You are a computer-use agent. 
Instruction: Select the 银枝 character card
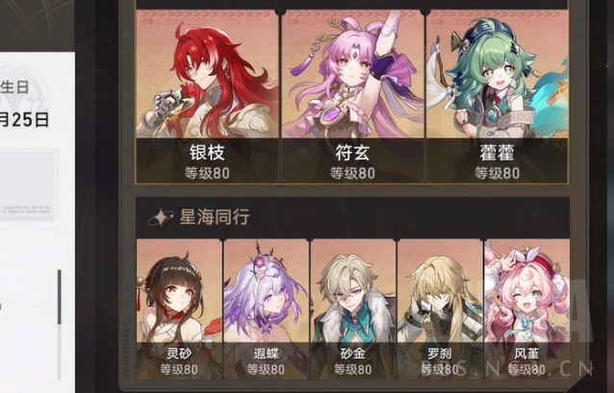pos(208,96)
